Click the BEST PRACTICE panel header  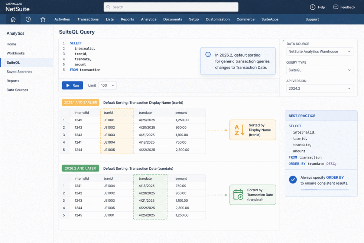pos(321,116)
